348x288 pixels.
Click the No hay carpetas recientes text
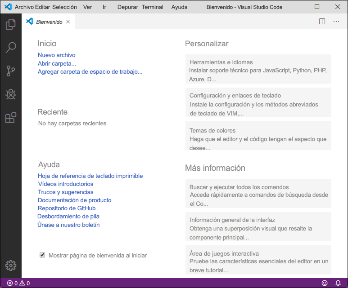pos(72,124)
